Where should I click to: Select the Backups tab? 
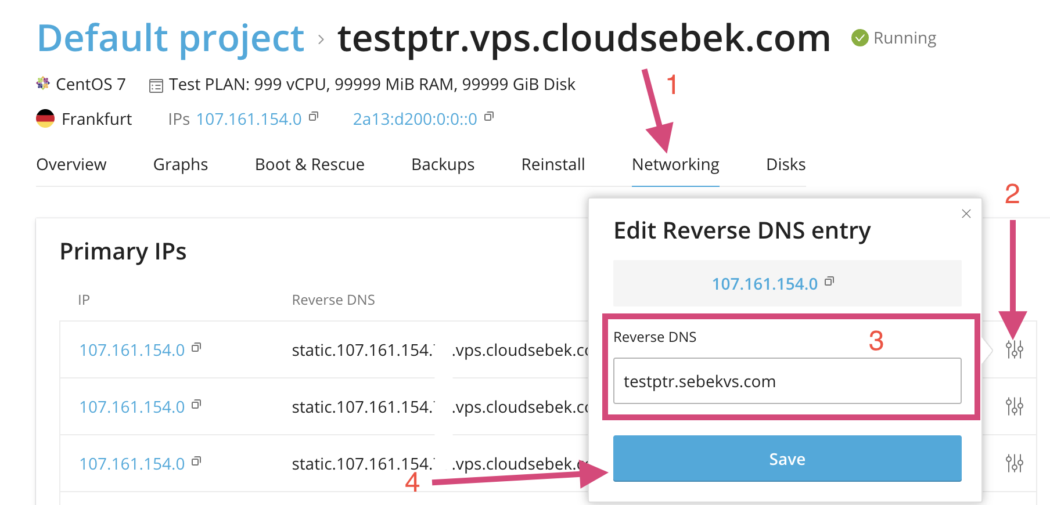[x=443, y=164]
